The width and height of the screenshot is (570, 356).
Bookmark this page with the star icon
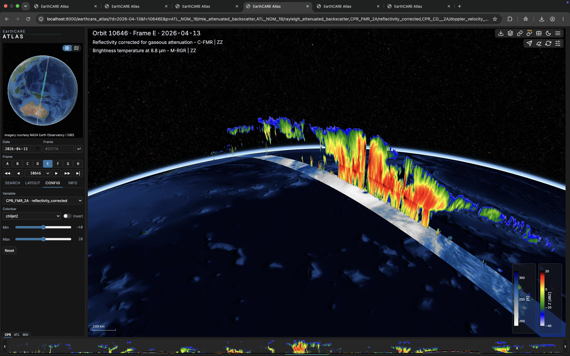495,19
